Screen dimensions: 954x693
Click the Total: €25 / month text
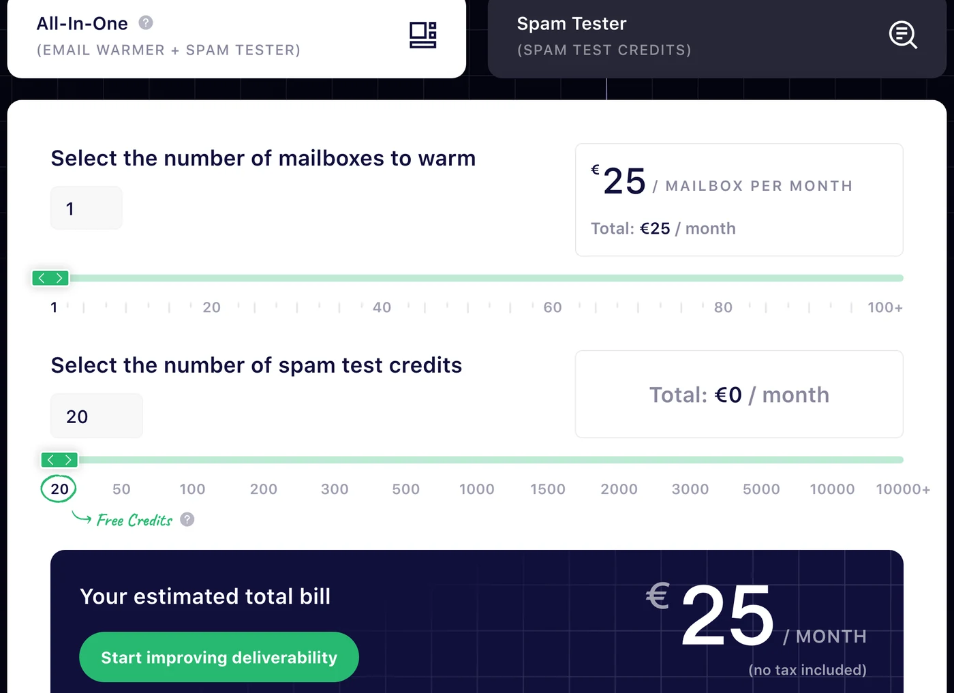coord(663,228)
